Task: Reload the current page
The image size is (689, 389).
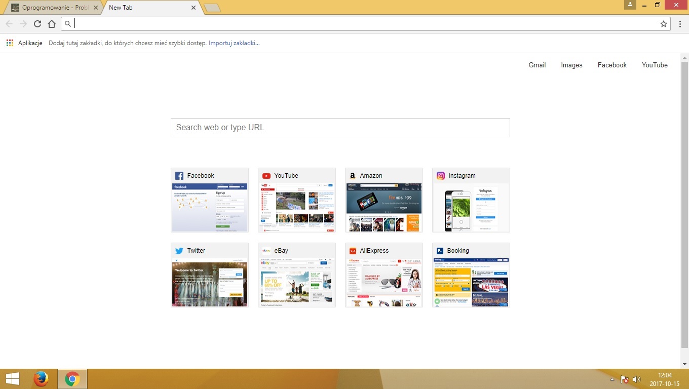Action: click(x=37, y=24)
